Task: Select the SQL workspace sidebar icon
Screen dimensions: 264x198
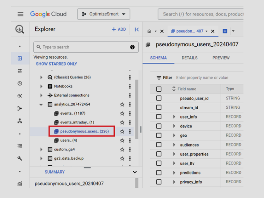Action: pos(20,58)
